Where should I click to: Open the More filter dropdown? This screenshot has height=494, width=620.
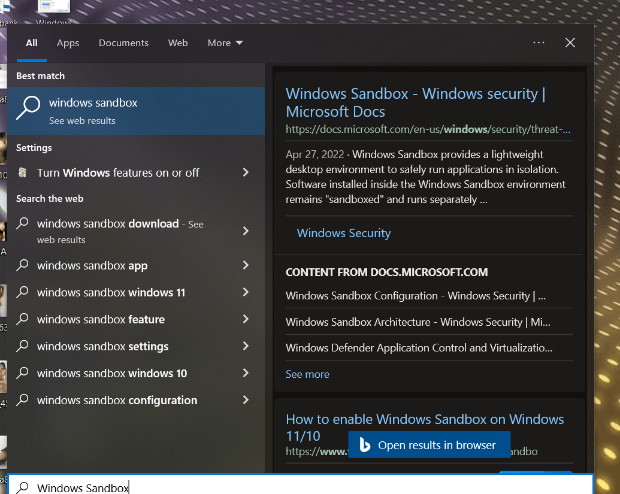point(225,43)
